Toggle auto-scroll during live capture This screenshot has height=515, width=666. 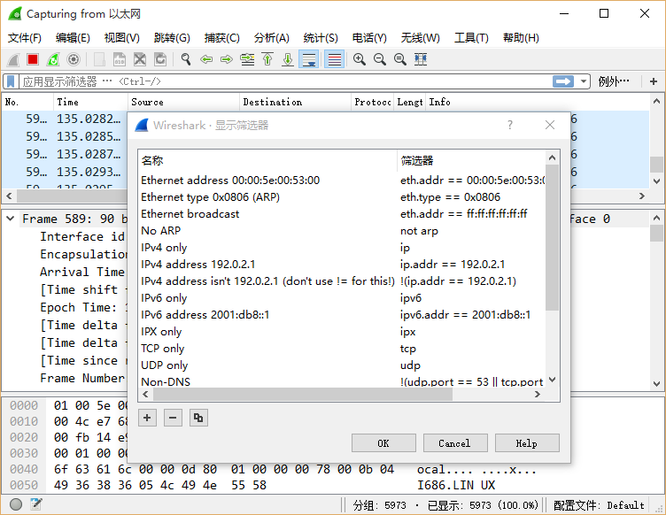click(x=309, y=59)
